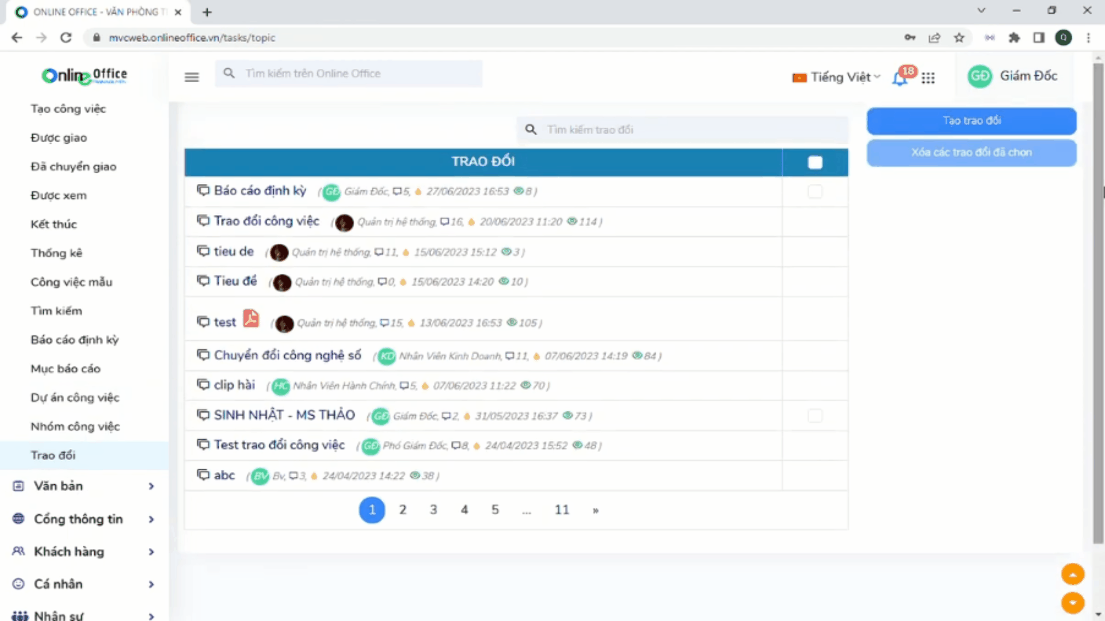Viewport: 1105px width, 621px height.
Task: Click the PDF attachment icon on test
Action: [251, 319]
